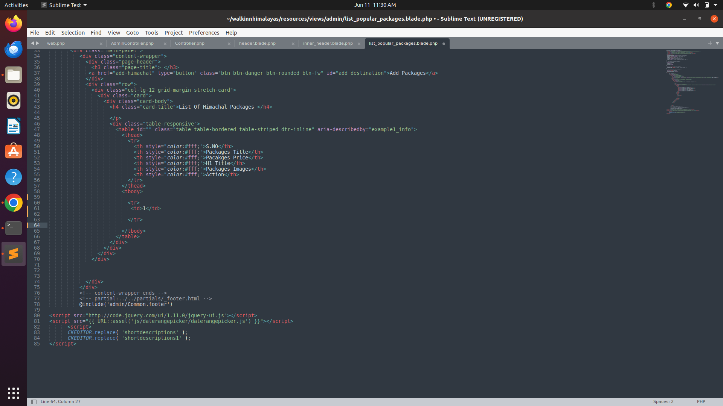Launch Firefox from the dock
The image size is (723, 406).
click(x=14, y=24)
